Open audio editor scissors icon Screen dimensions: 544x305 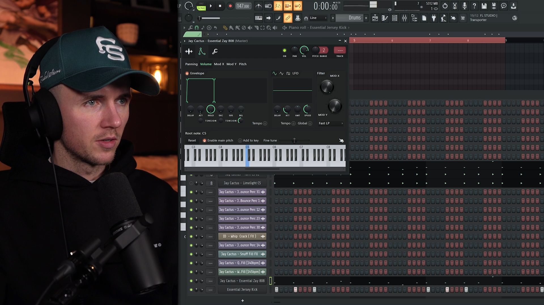tap(455, 6)
